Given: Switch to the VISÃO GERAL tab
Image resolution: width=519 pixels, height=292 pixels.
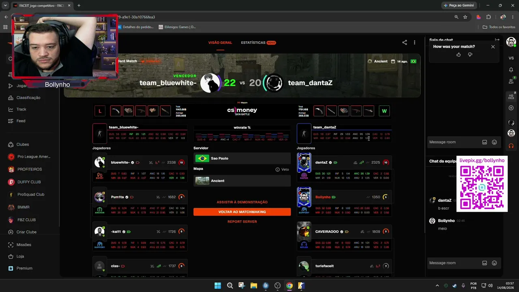Looking at the screenshot, I should tap(220, 43).
